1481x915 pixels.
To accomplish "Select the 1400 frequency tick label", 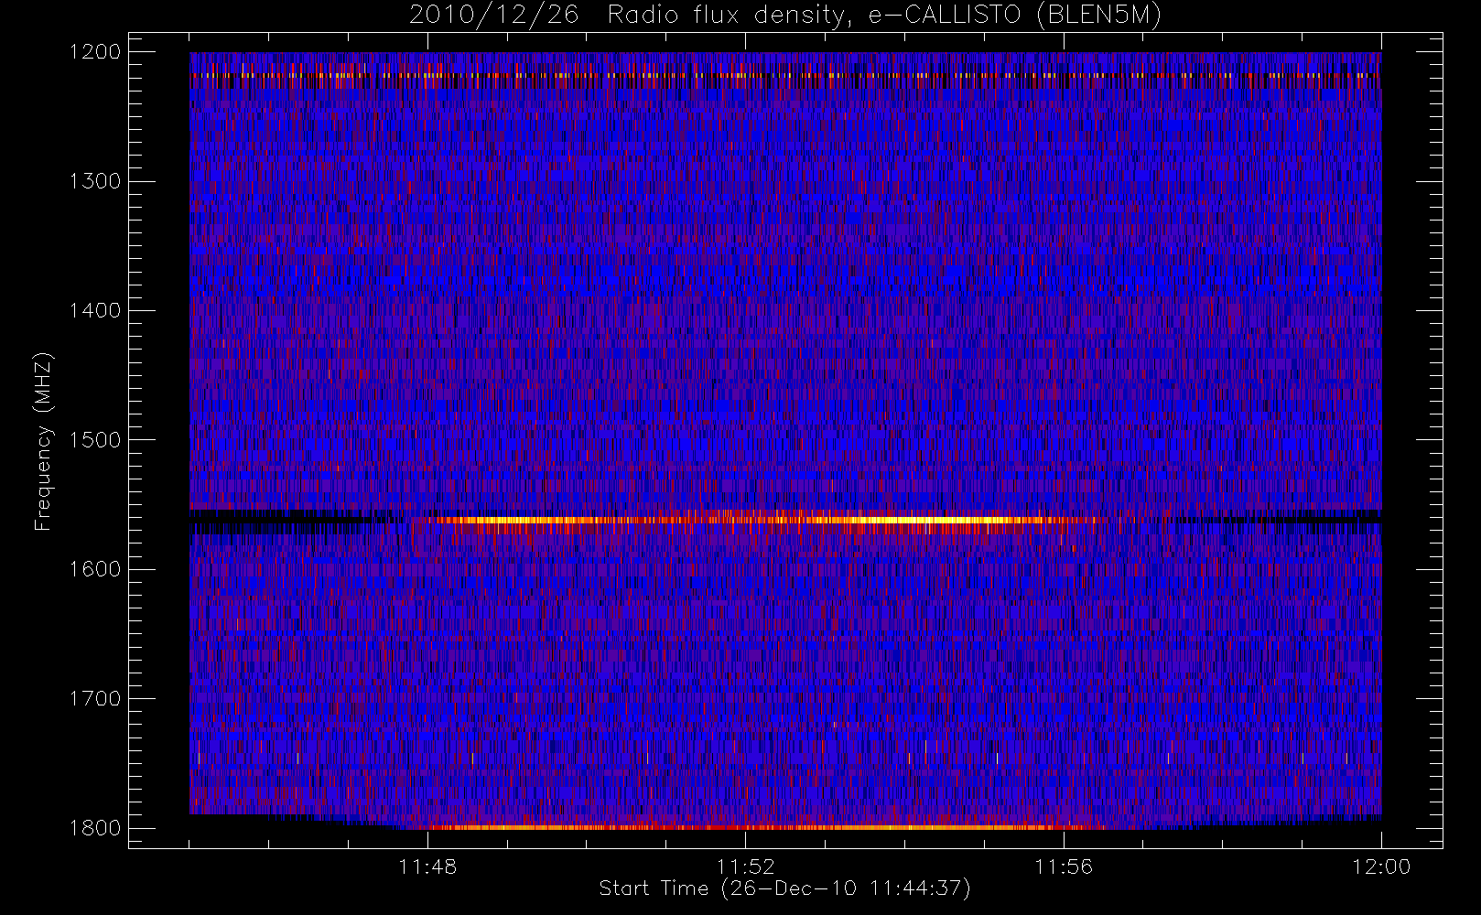I will [95, 310].
